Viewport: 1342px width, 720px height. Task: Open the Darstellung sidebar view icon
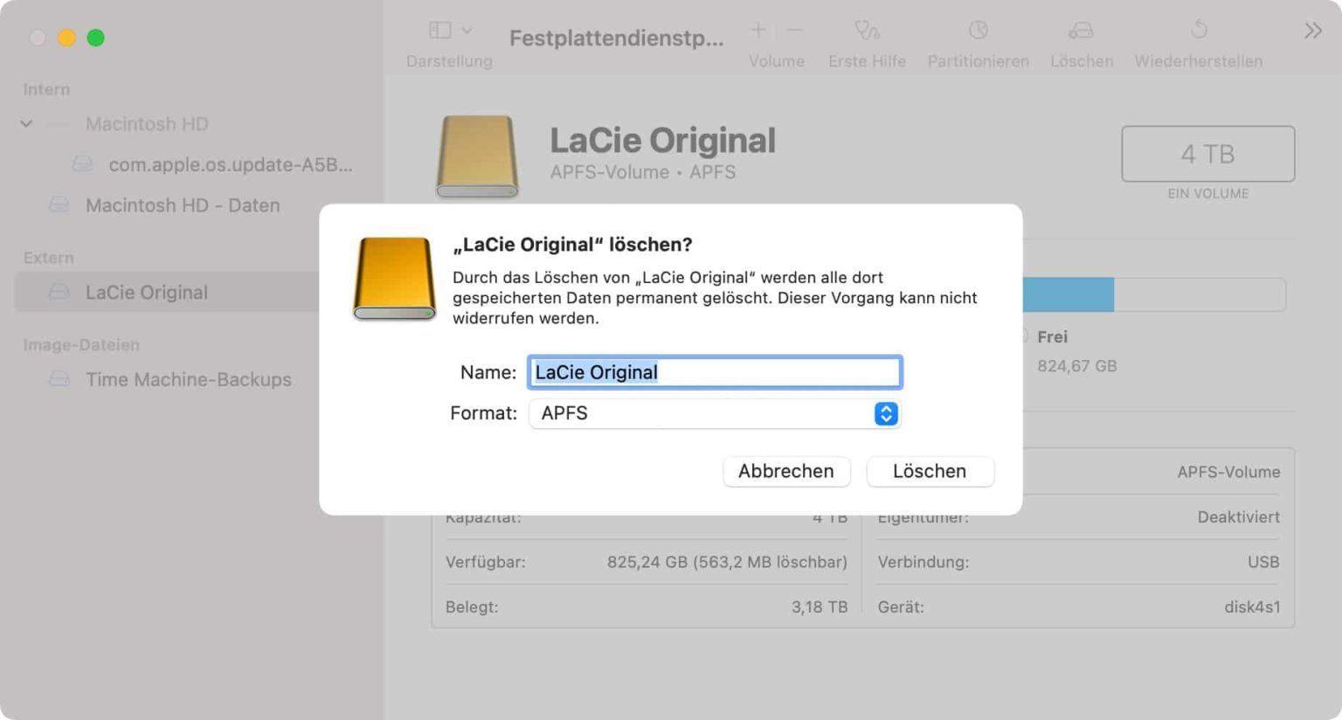pos(439,31)
